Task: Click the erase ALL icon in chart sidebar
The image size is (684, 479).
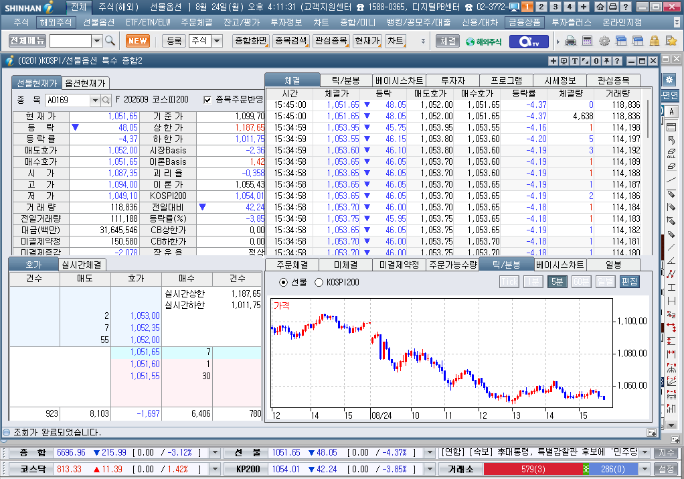Action: [671, 153]
